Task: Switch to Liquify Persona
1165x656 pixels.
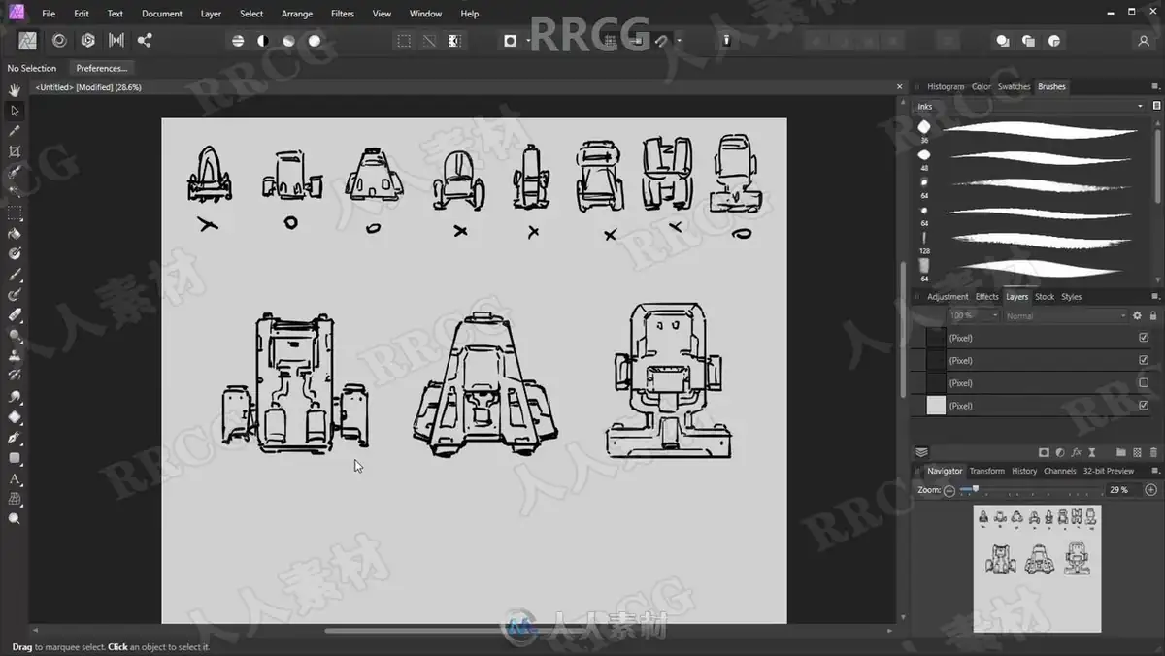Action: click(59, 40)
